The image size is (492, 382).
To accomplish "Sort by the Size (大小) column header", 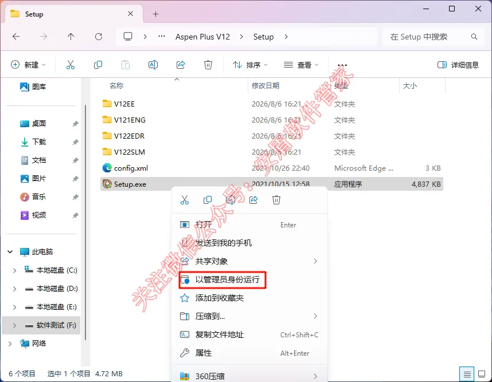I will (x=410, y=85).
